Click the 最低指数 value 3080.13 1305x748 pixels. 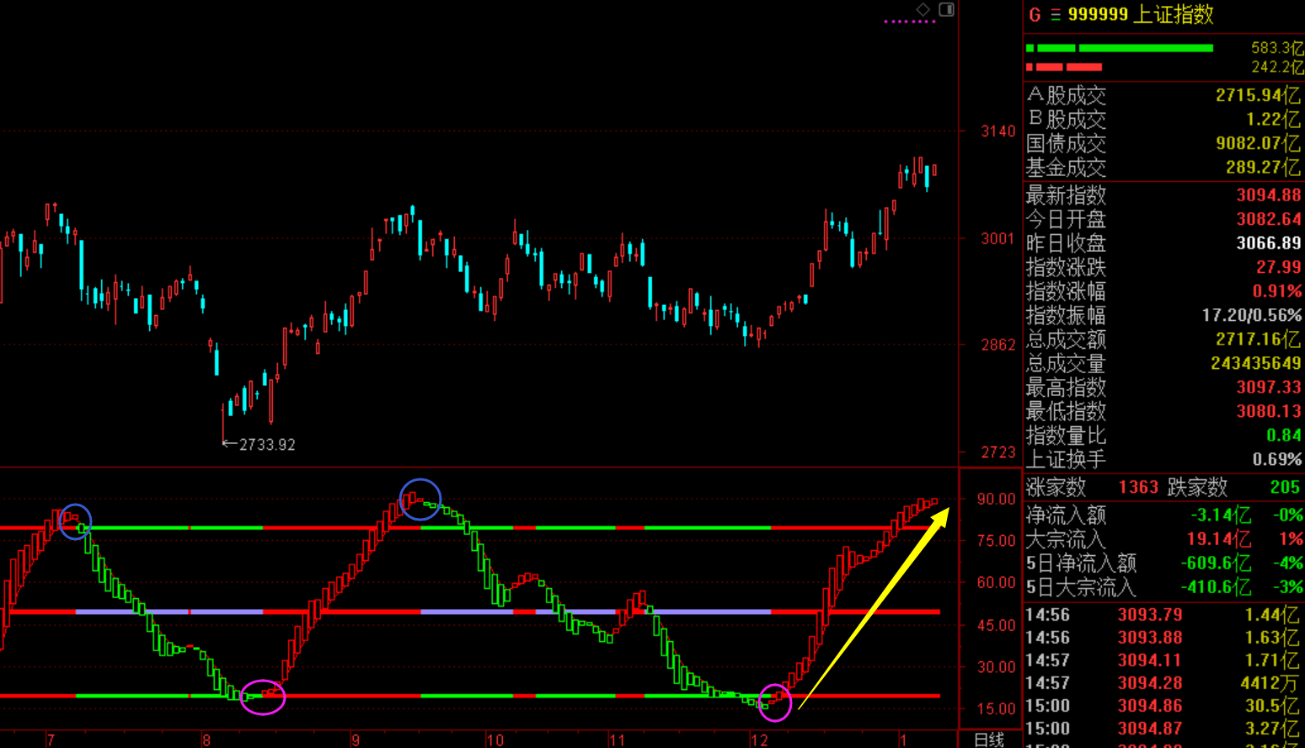[x=1269, y=411]
